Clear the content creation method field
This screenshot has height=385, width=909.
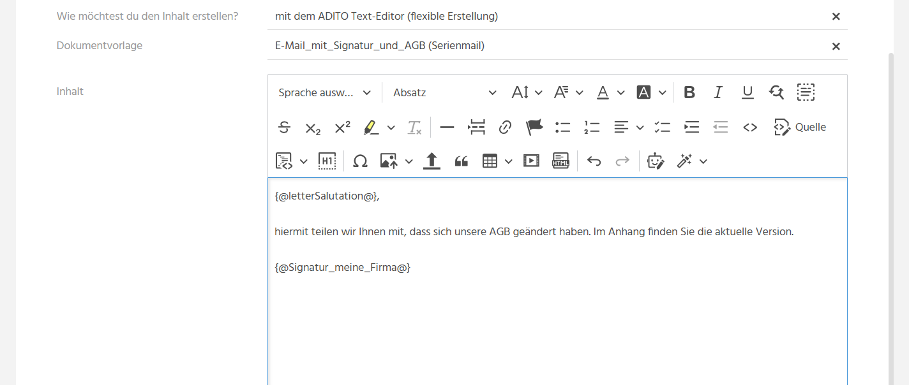point(836,17)
